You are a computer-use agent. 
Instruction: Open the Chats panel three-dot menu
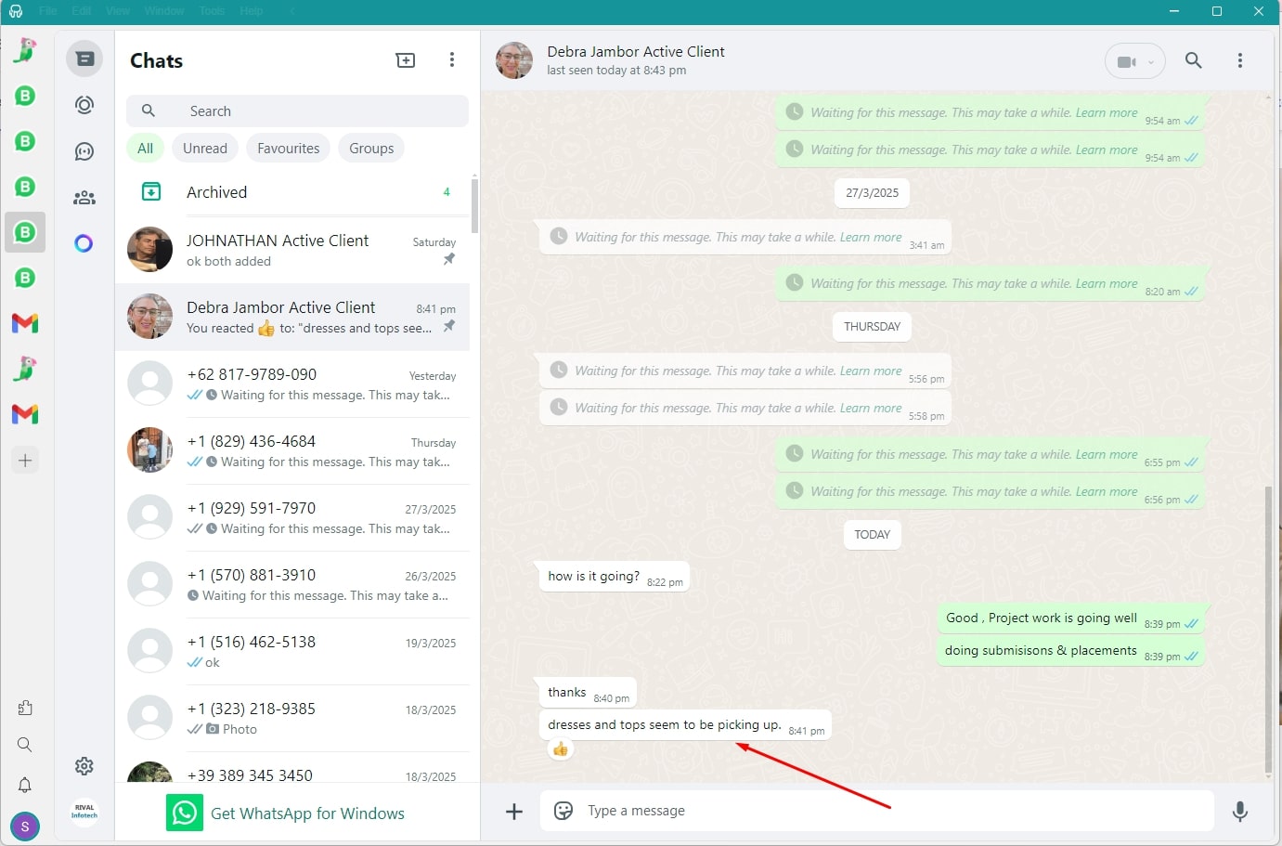click(452, 60)
